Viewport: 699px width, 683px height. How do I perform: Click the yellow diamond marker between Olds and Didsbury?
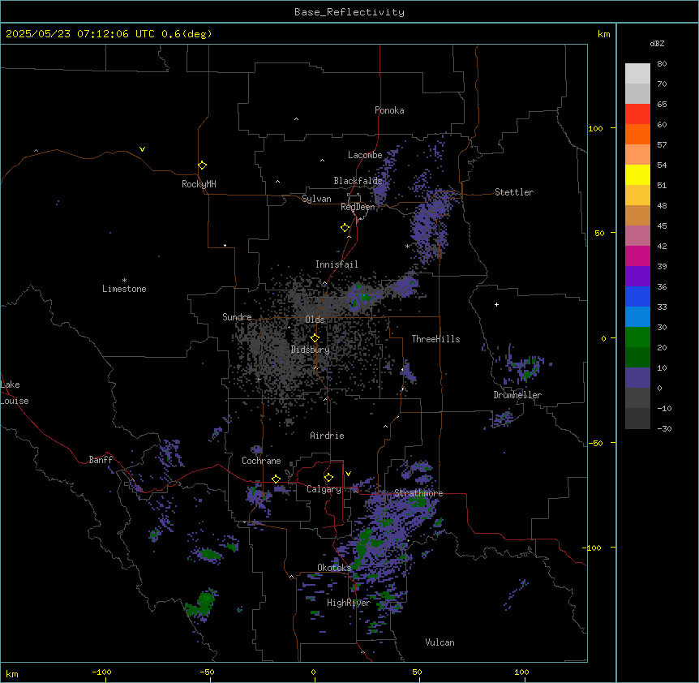[x=315, y=338]
